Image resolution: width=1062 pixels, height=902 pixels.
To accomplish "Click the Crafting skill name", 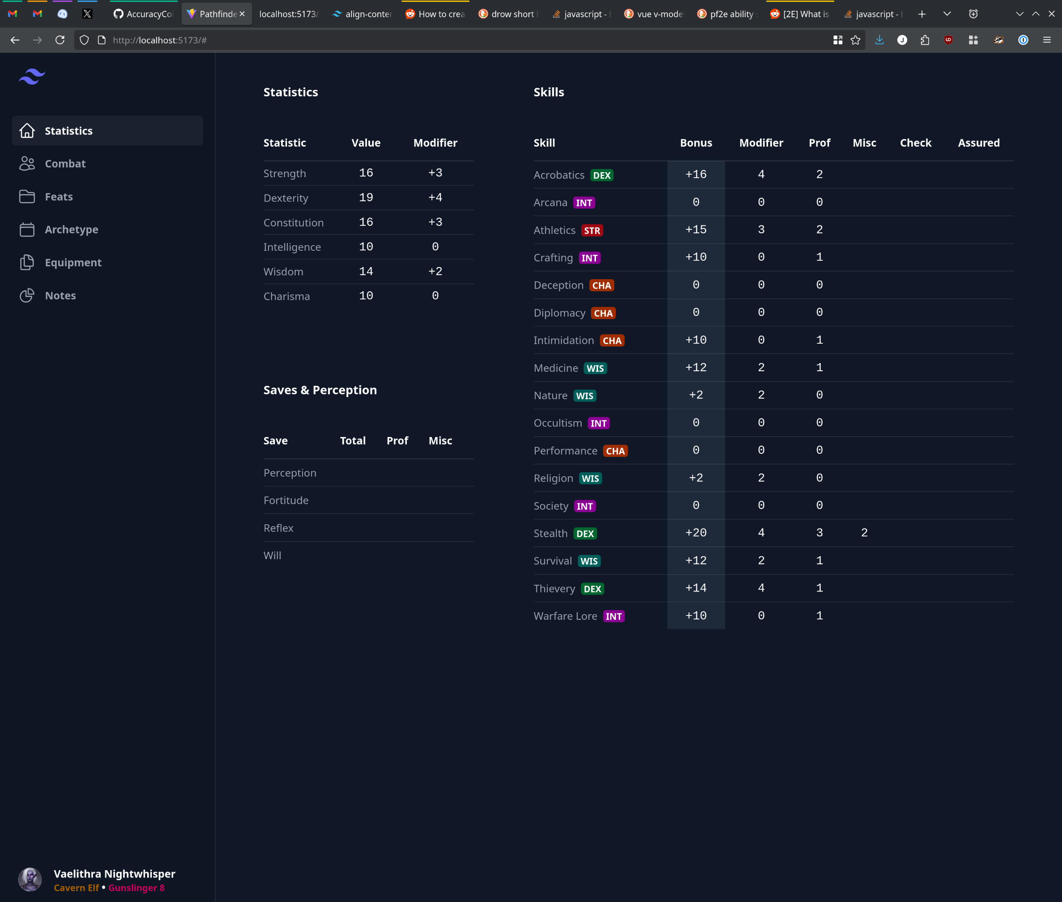I will pyautogui.click(x=553, y=258).
